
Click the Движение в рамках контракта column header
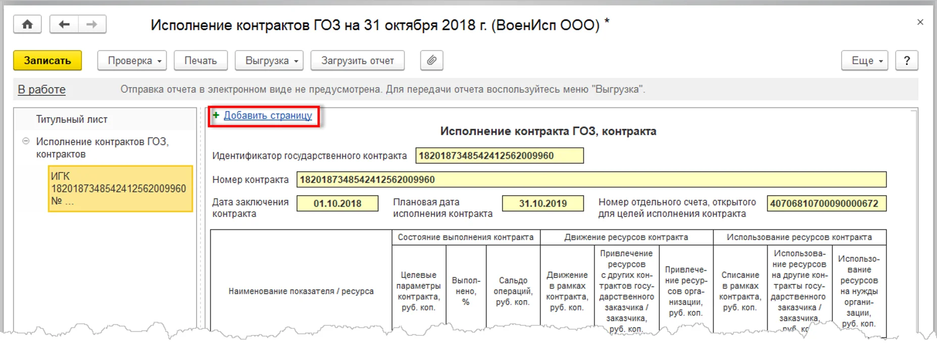point(567,291)
